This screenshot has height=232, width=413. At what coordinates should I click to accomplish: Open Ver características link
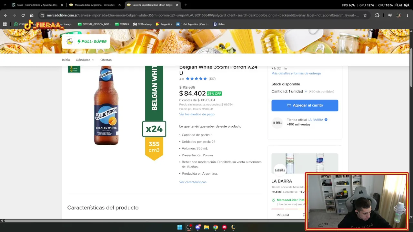193,182
